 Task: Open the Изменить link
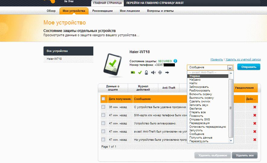tap(217, 59)
